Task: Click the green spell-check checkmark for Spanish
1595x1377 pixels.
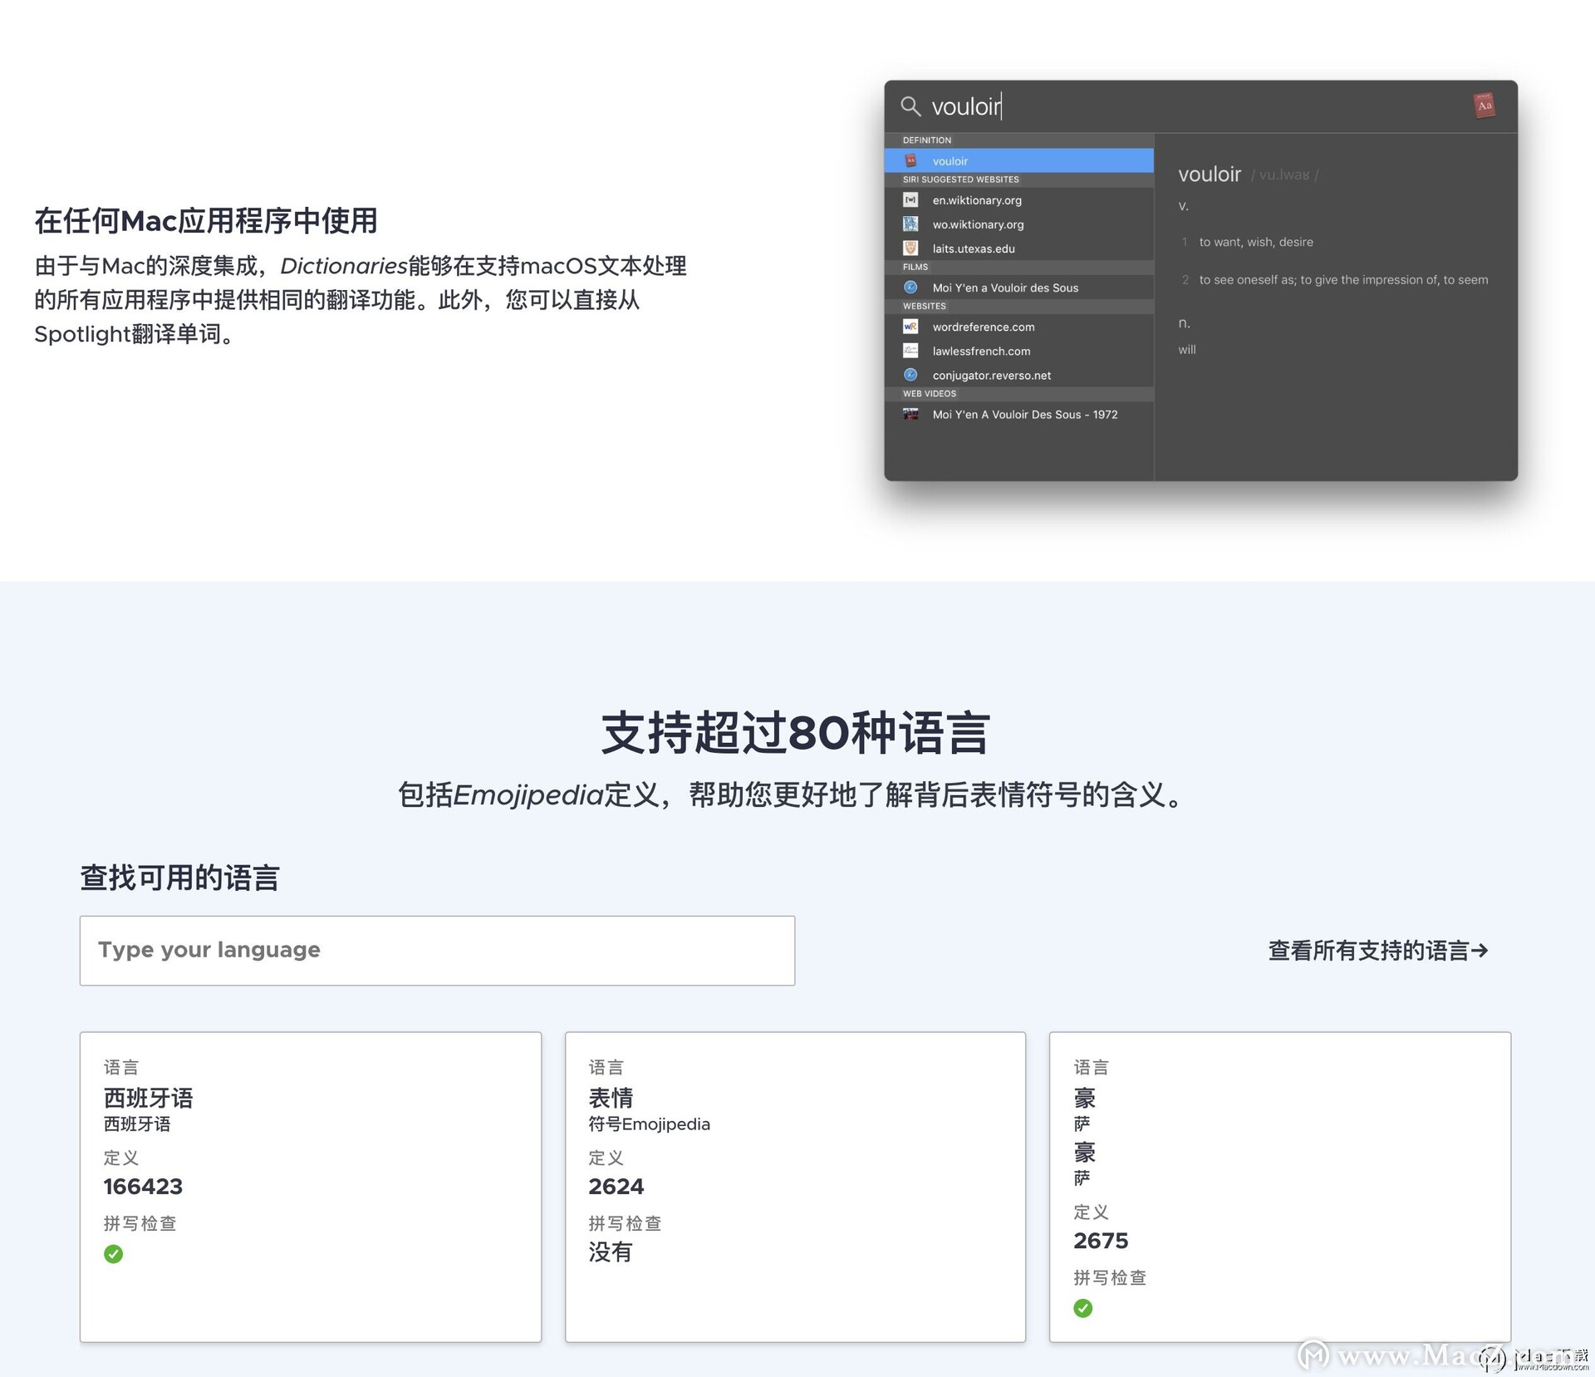Action: [114, 1254]
